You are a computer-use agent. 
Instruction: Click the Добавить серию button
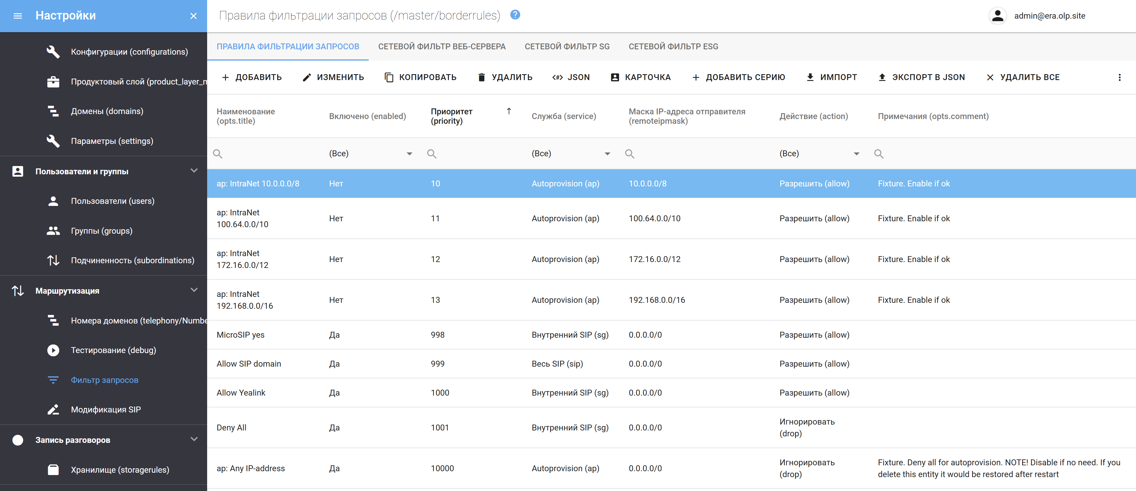pos(738,77)
